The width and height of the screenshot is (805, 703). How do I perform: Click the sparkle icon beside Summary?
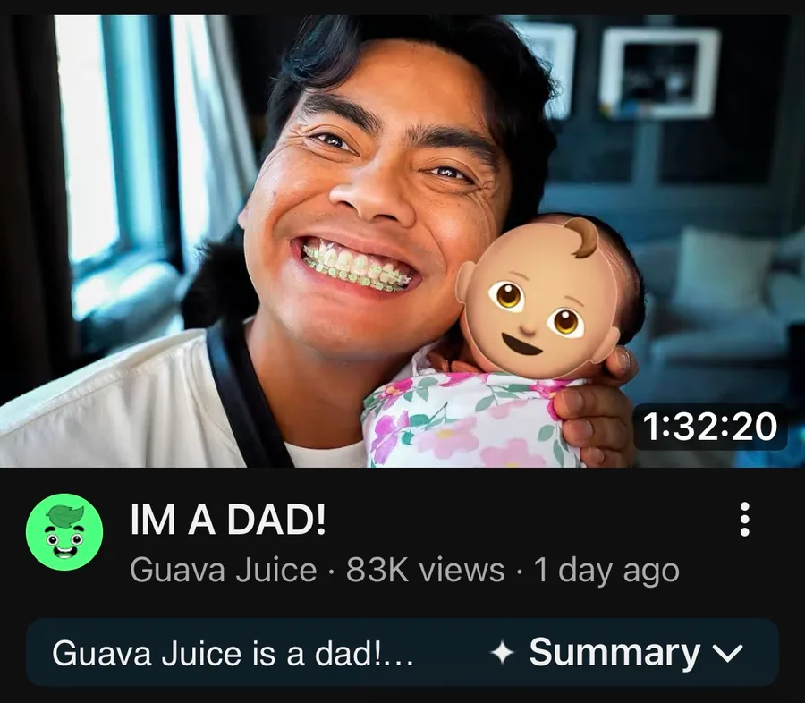click(x=502, y=653)
